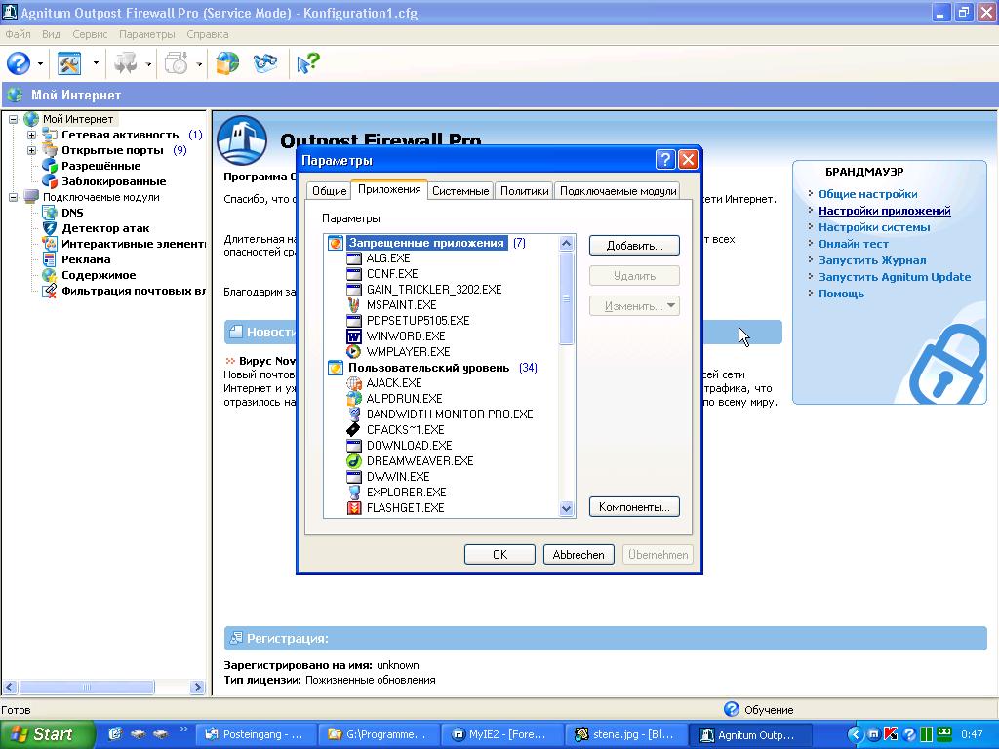999x749 pixels.
Task: Switch to the Политики tab
Action: click(524, 191)
